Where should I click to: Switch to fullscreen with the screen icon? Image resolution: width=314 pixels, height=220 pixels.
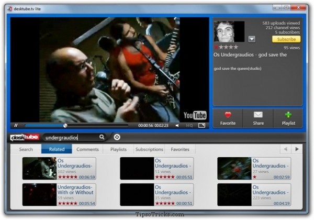click(201, 125)
